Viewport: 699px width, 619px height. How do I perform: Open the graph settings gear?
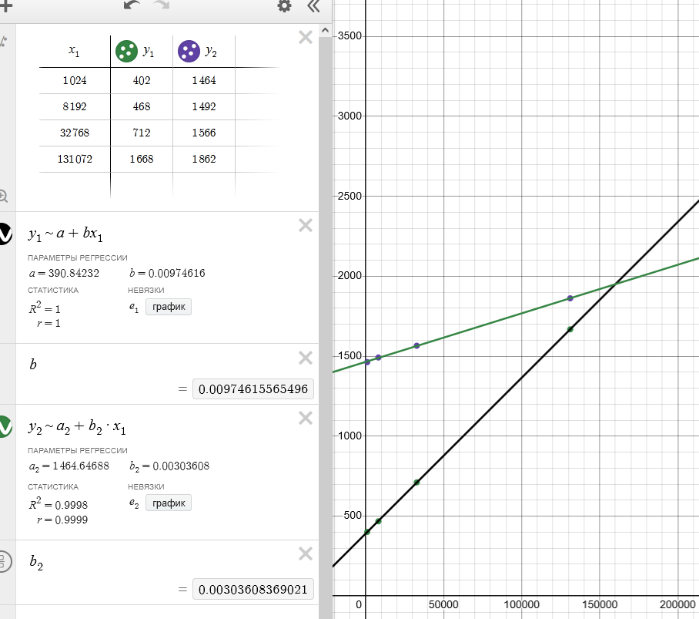(x=285, y=6)
